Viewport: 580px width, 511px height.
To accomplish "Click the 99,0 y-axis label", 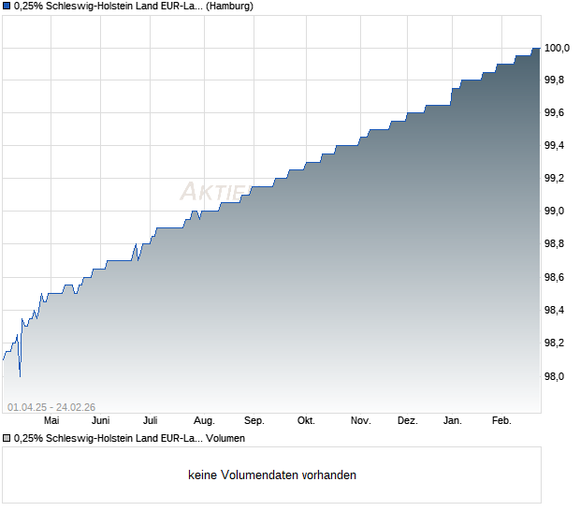I will coord(554,211).
